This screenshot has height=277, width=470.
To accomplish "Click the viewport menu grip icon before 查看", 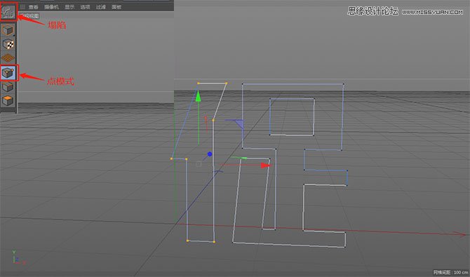I will (x=22, y=6).
